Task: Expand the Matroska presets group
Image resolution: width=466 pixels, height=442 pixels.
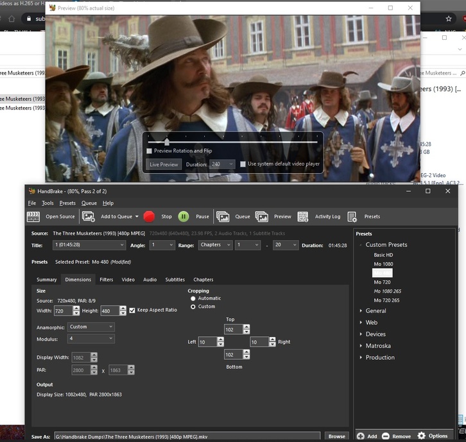Action: click(361, 346)
